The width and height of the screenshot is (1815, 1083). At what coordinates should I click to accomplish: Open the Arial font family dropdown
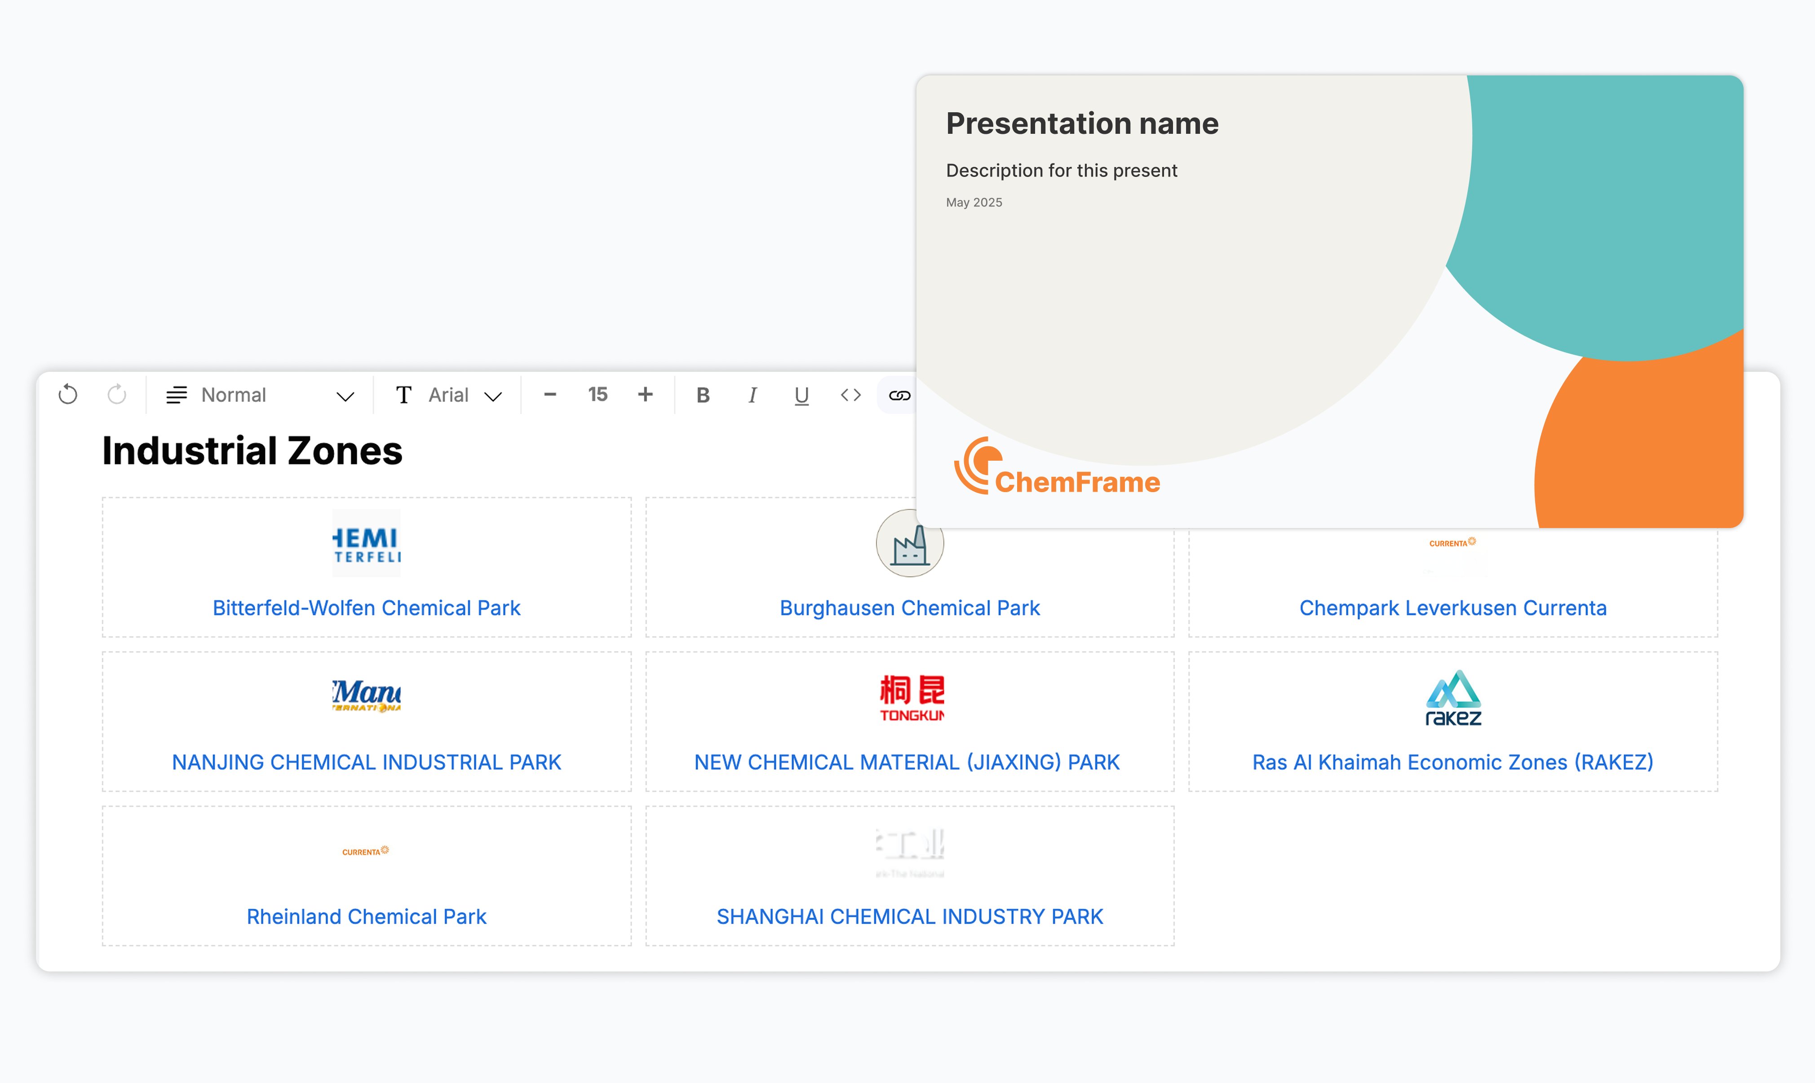point(449,395)
